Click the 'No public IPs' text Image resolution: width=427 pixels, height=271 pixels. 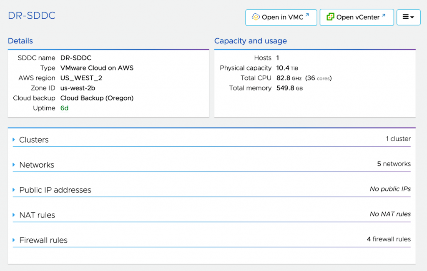tap(390, 189)
